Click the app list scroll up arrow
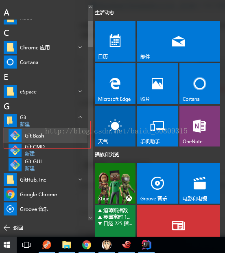 (90, 7)
